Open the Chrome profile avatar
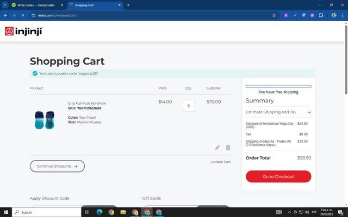The height and width of the screenshot is (217, 348). click(x=334, y=15)
